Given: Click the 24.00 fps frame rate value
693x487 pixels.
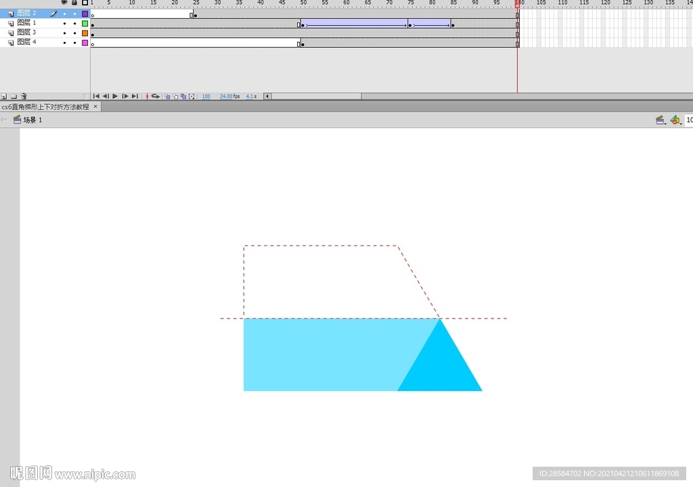Looking at the screenshot, I should pyautogui.click(x=226, y=96).
